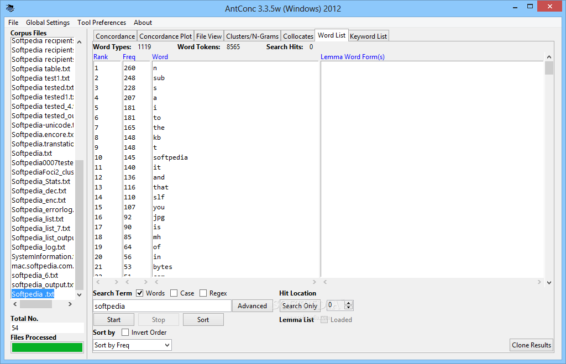Select Softpedia_dec.txt file
Screen dimensions: 566x364
[39, 191]
